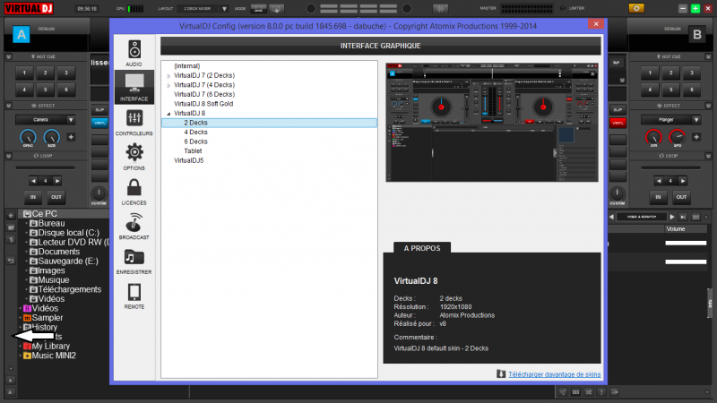Image resolution: width=717 pixels, height=403 pixels.
Task: Click the skin preview thumbnail
Action: pyautogui.click(x=492, y=123)
